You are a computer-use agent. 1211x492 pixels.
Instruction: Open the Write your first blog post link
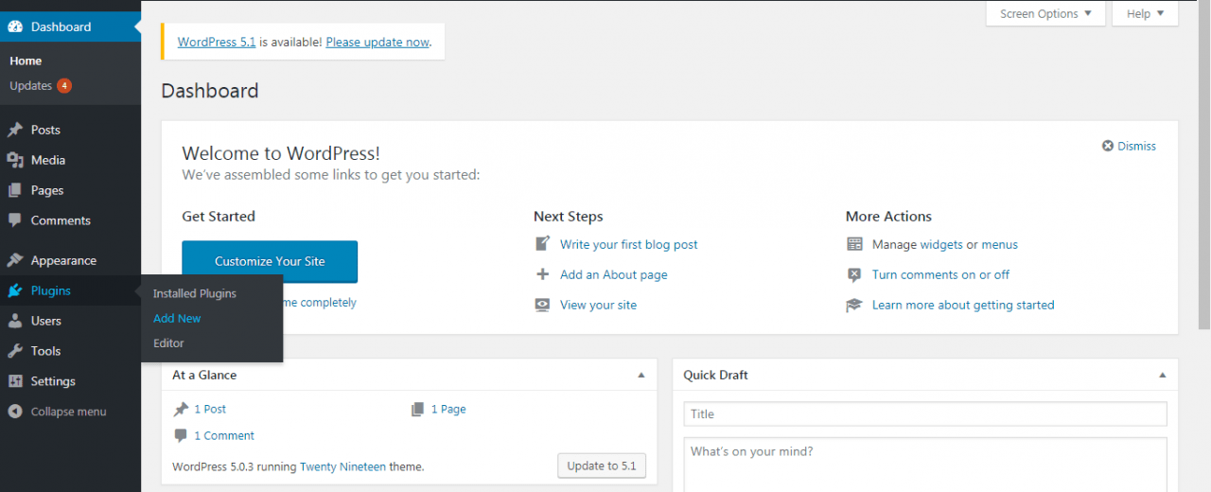pyautogui.click(x=629, y=244)
